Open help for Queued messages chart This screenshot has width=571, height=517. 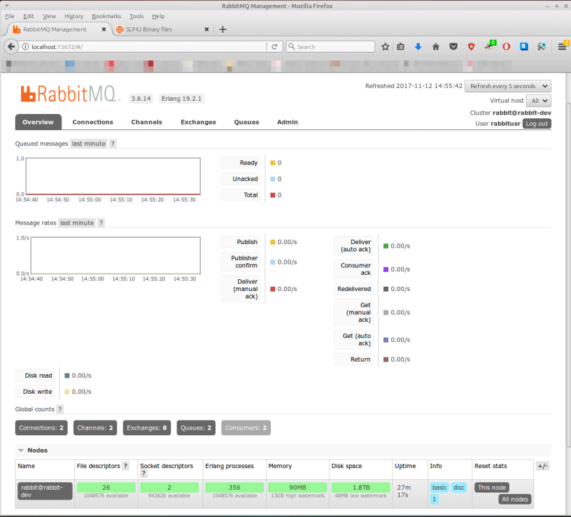[113, 143]
